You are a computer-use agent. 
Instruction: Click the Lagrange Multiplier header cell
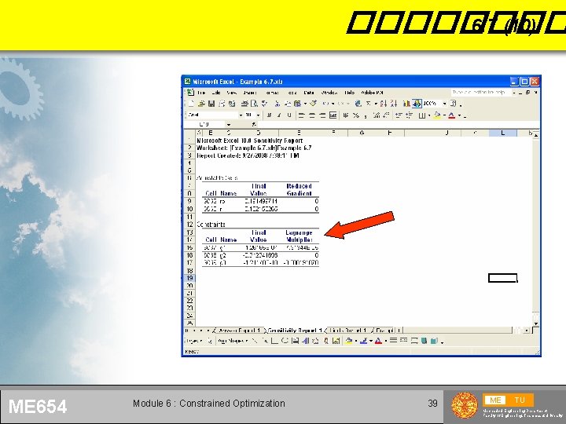[299, 236]
